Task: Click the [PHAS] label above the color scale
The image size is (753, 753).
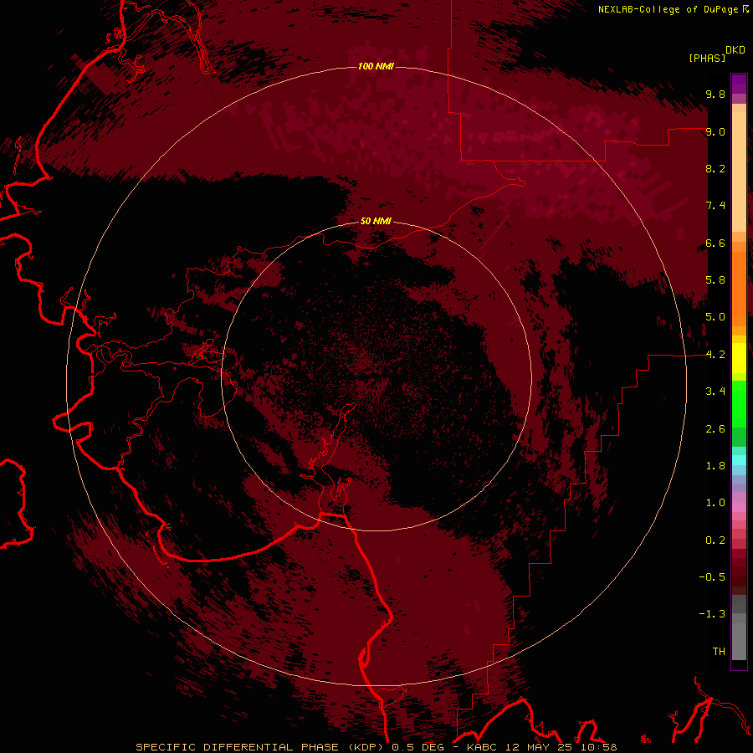Action: pos(707,58)
